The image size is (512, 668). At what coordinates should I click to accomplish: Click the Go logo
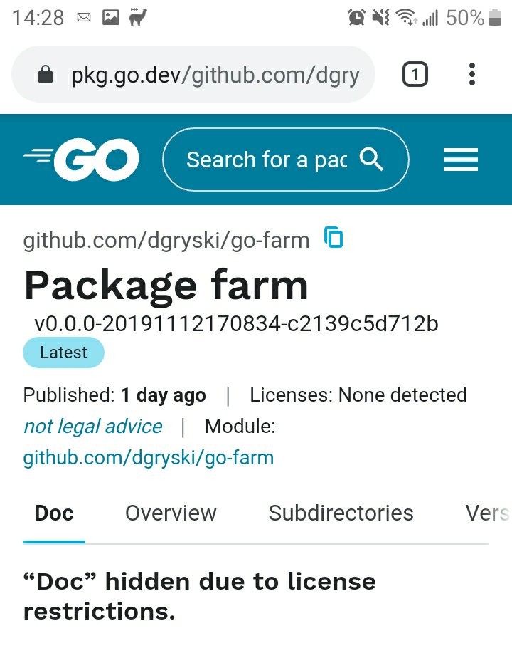(81, 160)
